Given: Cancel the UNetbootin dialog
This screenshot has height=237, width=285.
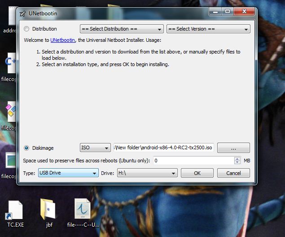Looking at the screenshot, I should (233, 173).
